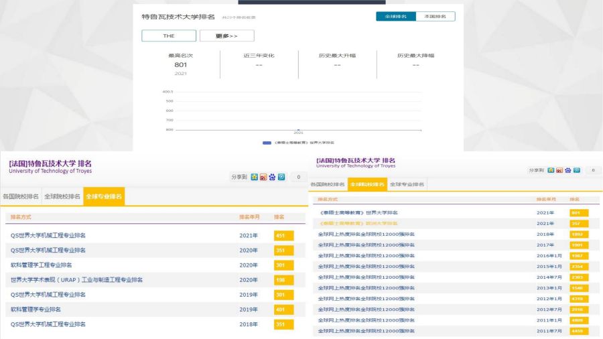The width and height of the screenshot is (603, 339).
Task: Select the THE ranking source button
Action: pyautogui.click(x=169, y=36)
